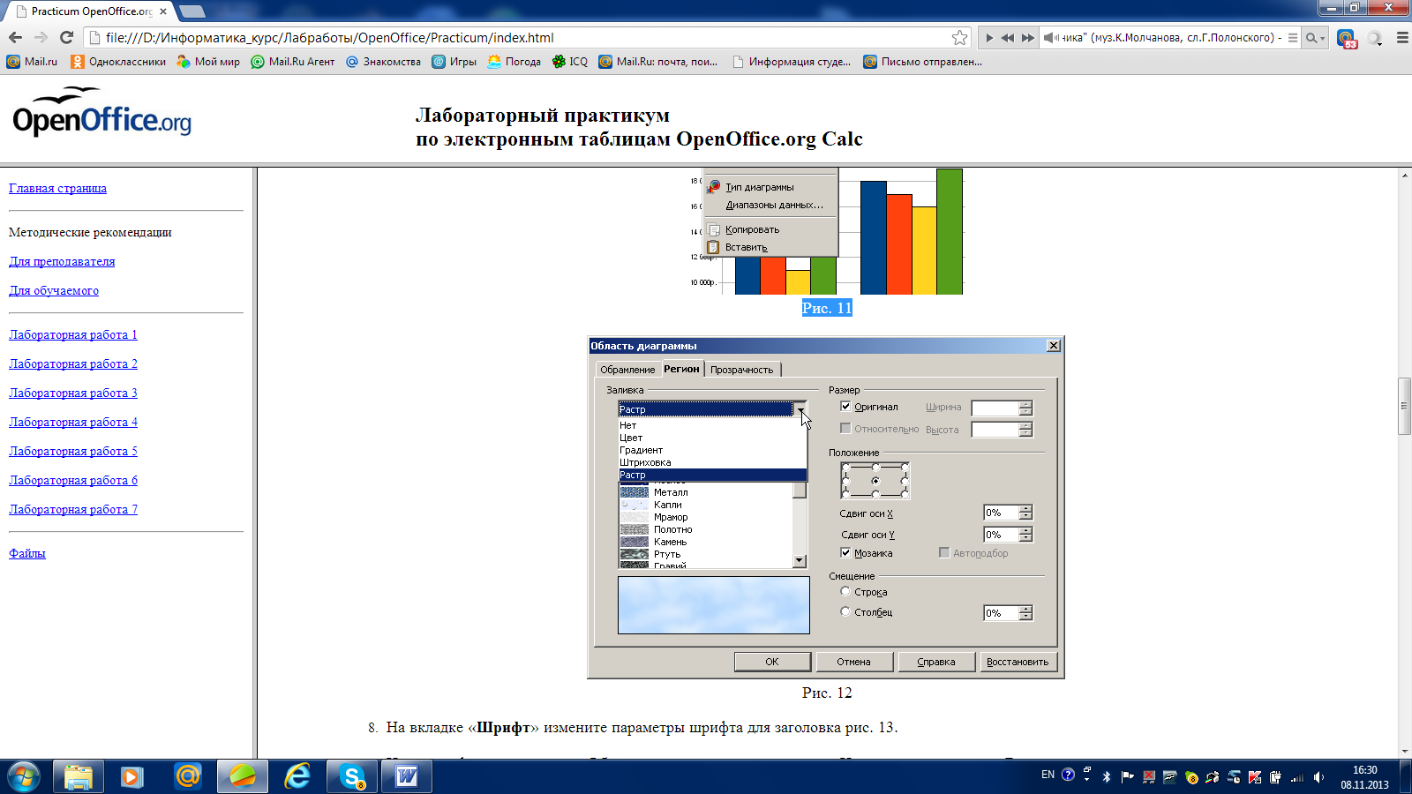Reload the page with the refresh icon
Image resolution: width=1412 pixels, height=794 pixels.
point(66,37)
